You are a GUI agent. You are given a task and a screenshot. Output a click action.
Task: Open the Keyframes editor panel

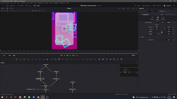(x=147, y=5)
